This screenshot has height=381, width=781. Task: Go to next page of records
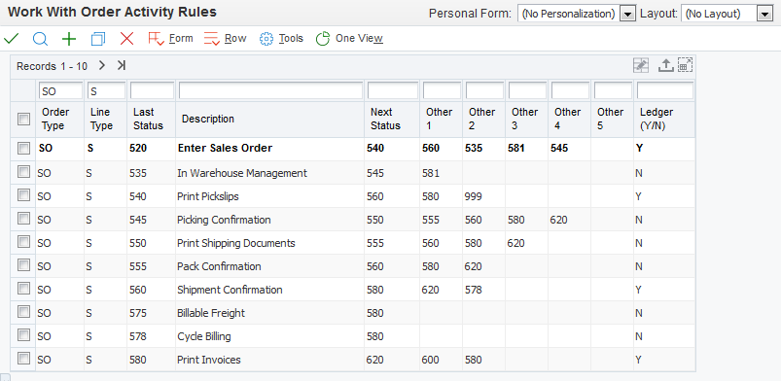tap(101, 65)
